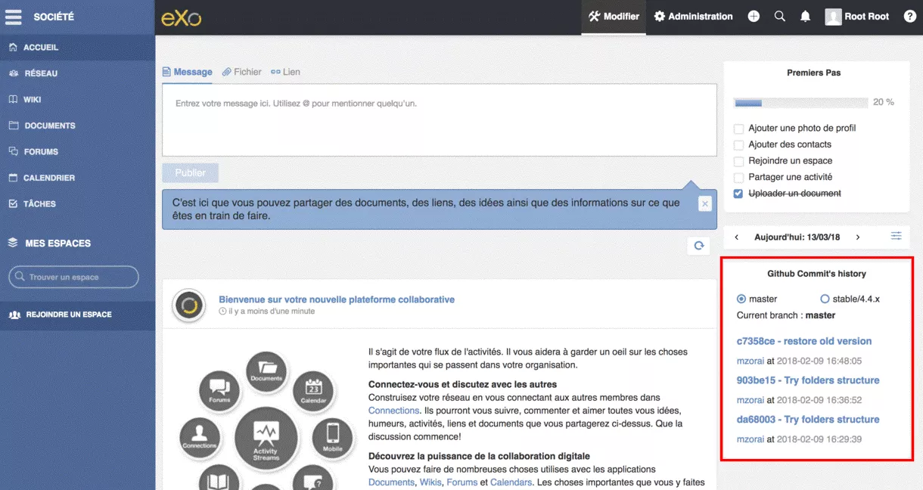Check Partager une activité
This screenshot has width=923, height=490.
[x=739, y=177]
